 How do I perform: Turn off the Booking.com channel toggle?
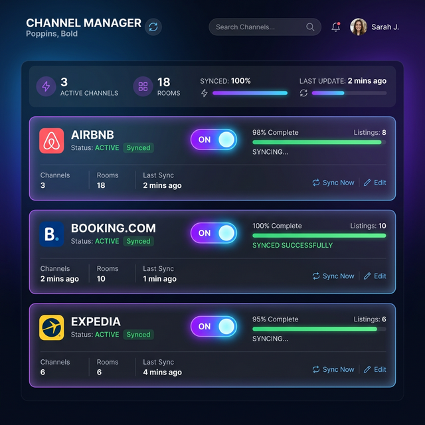(x=214, y=233)
